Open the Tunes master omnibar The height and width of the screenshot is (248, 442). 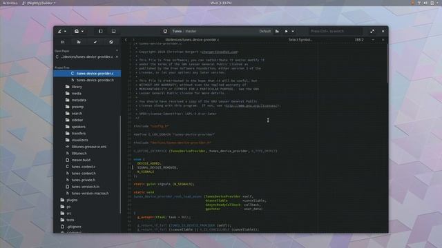point(184,31)
